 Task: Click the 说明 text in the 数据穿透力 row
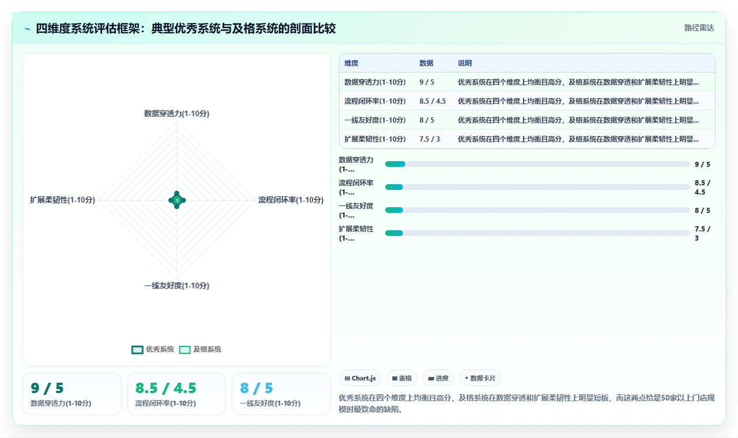pyautogui.click(x=578, y=82)
